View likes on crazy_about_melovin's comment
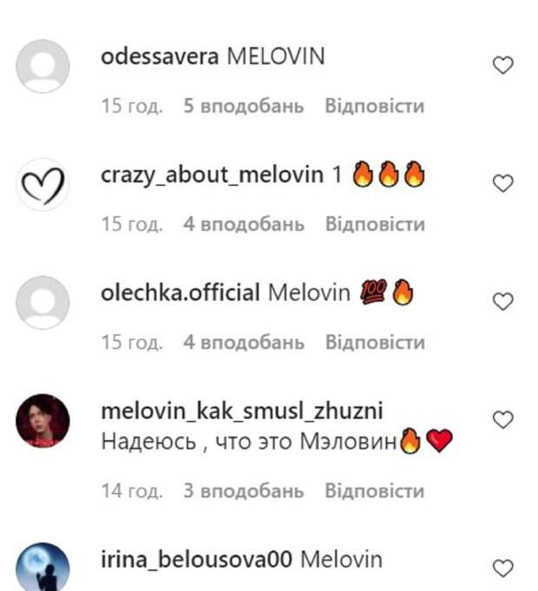Screen dimensions: 538x591 [244, 224]
